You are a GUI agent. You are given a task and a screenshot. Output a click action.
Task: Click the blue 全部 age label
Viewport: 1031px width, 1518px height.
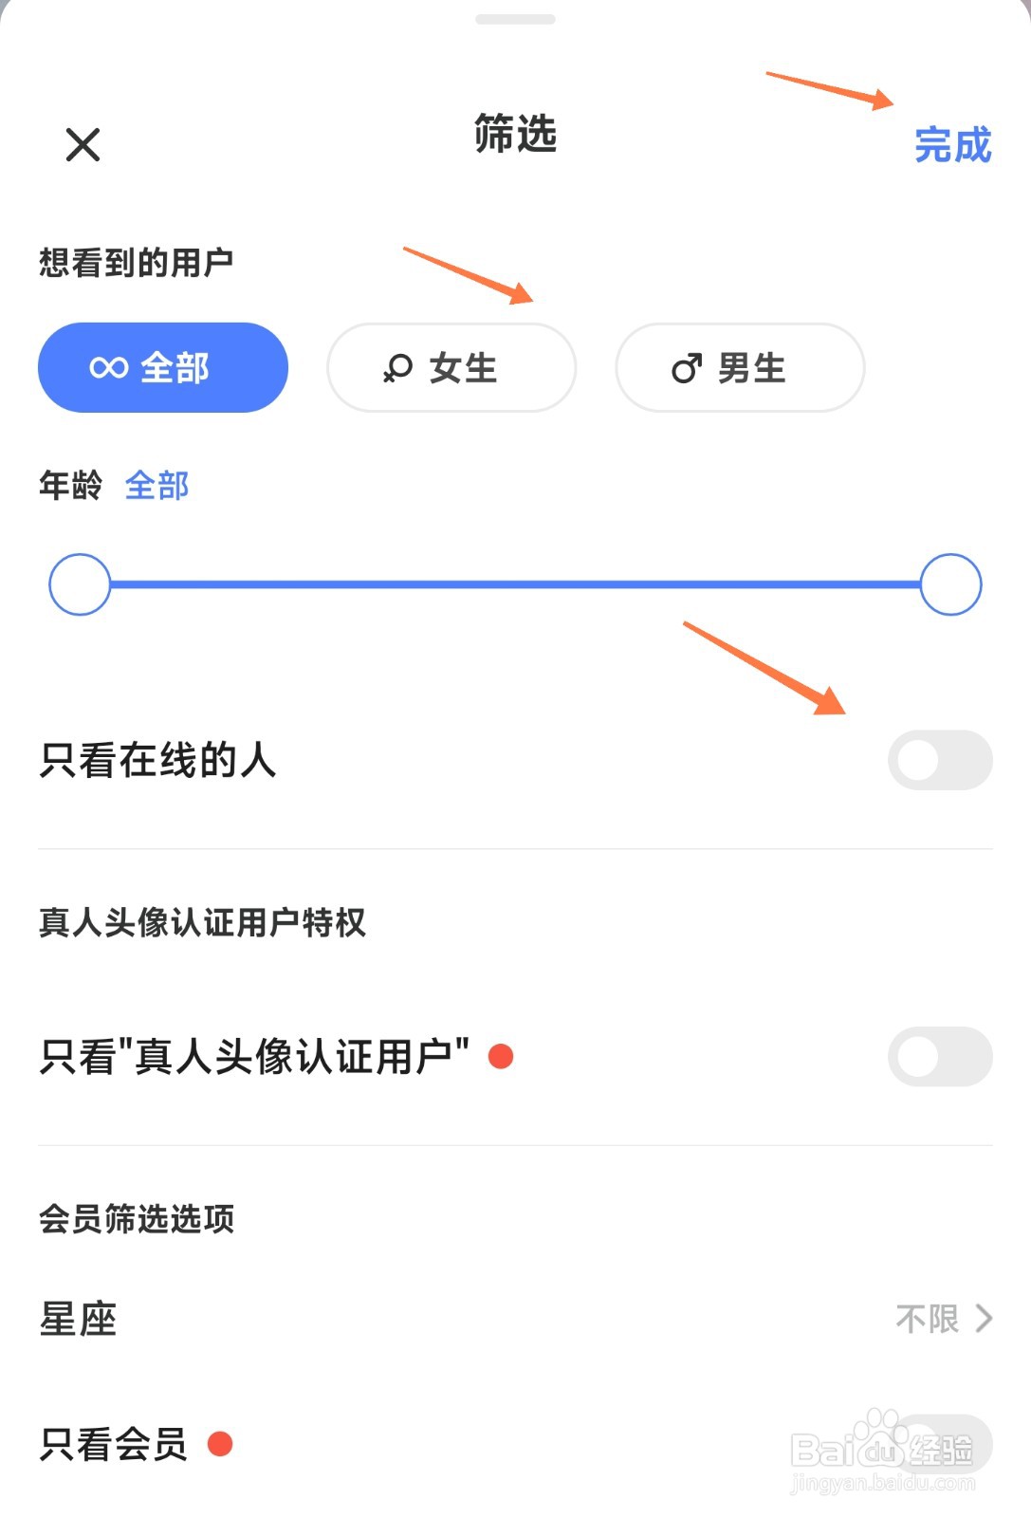tap(157, 486)
